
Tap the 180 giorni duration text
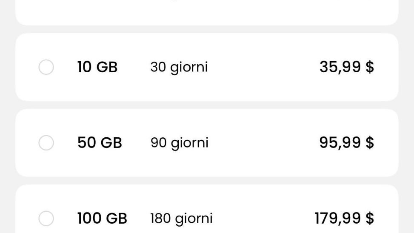point(181,219)
